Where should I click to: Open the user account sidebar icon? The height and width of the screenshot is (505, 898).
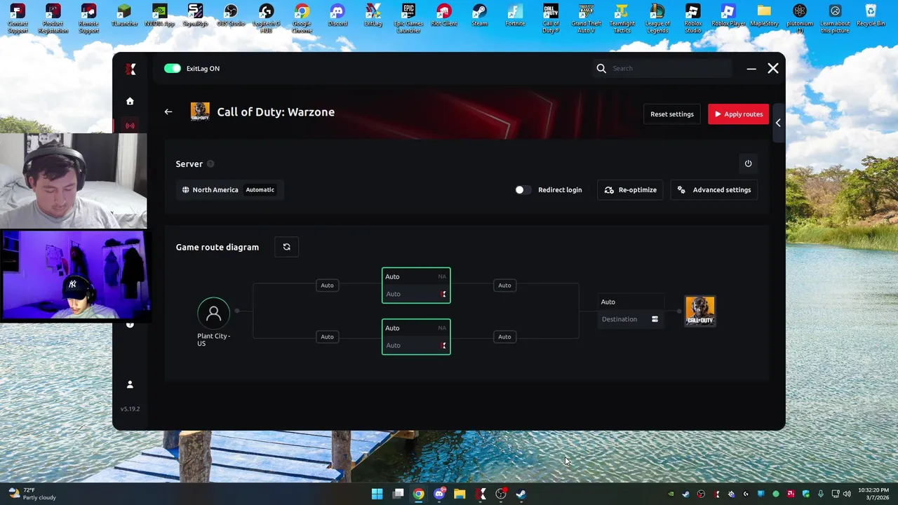pyautogui.click(x=130, y=384)
